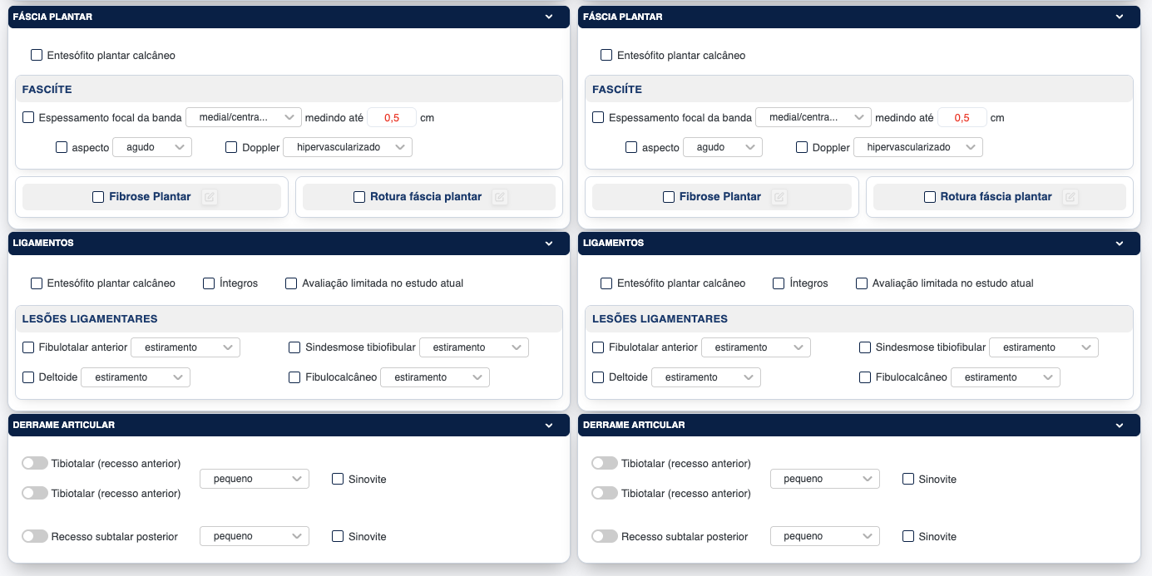Click edit icon beside Rotura fáscia plantar, right panel
Image resolution: width=1152 pixels, height=576 pixels.
point(1070,197)
